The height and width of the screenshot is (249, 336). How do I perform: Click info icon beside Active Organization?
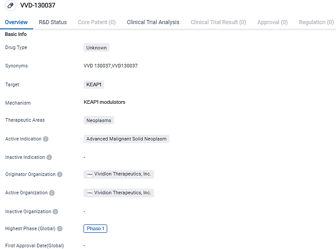[x=52, y=193]
